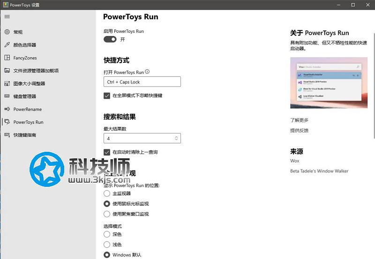The height and width of the screenshot is (259, 375).
Task: Click the hamburger menu icon
Action: tap(7, 17)
